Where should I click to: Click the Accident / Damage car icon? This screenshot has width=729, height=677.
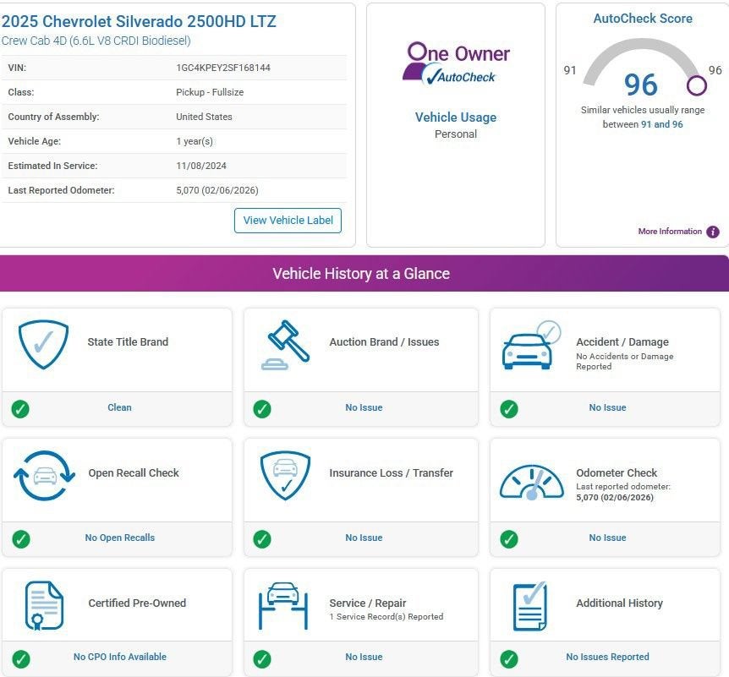pyautogui.click(x=531, y=345)
